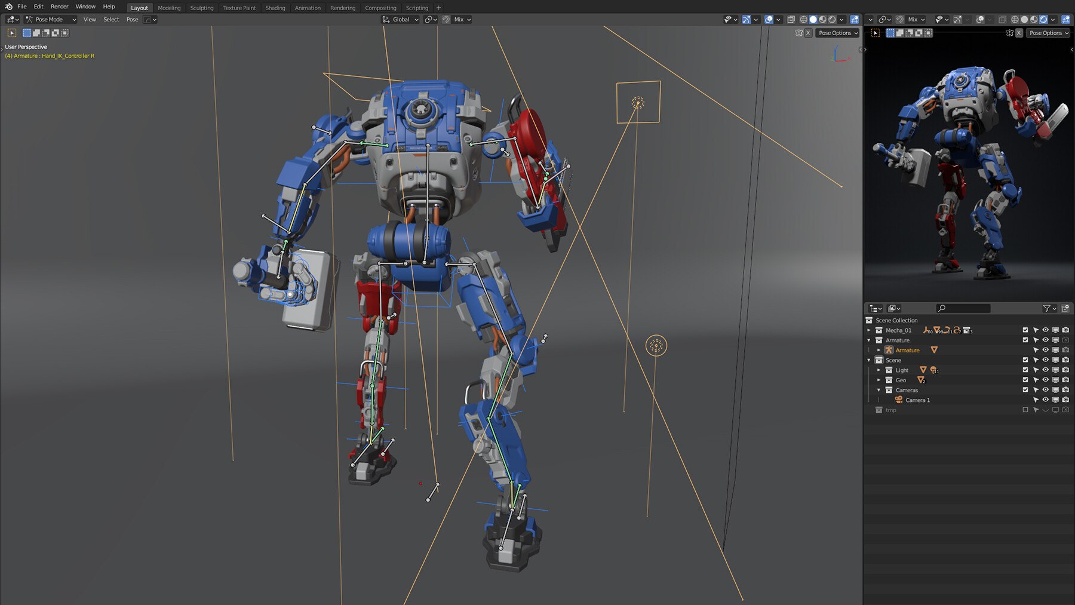Click the X button beside Pose Options

coord(809,33)
